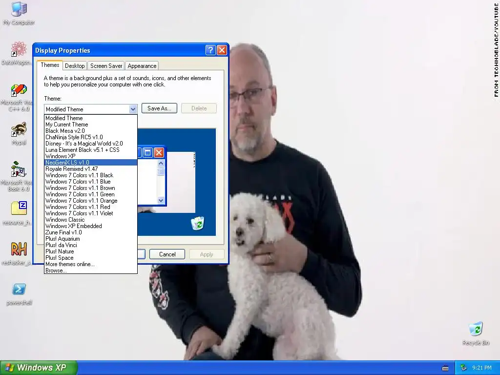Select the Zune Final v1.0 theme
The image size is (500, 375).
91,232
